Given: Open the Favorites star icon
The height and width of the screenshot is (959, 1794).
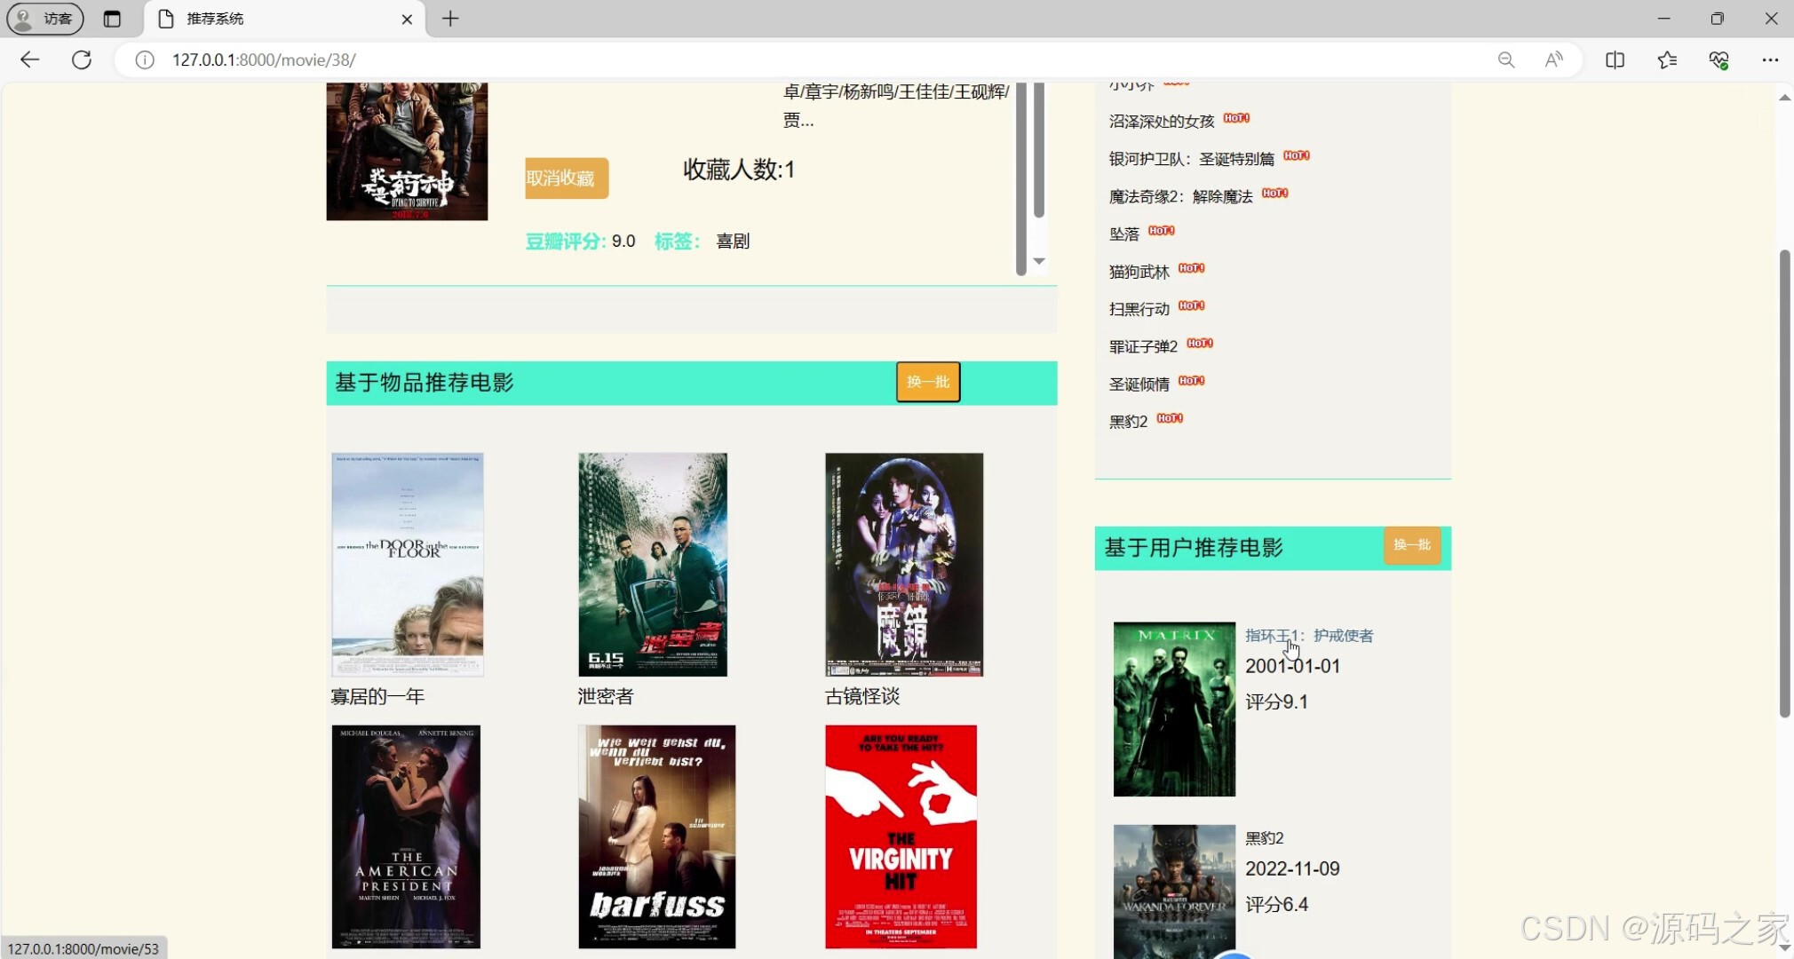Looking at the screenshot, I should (1667, 59).
